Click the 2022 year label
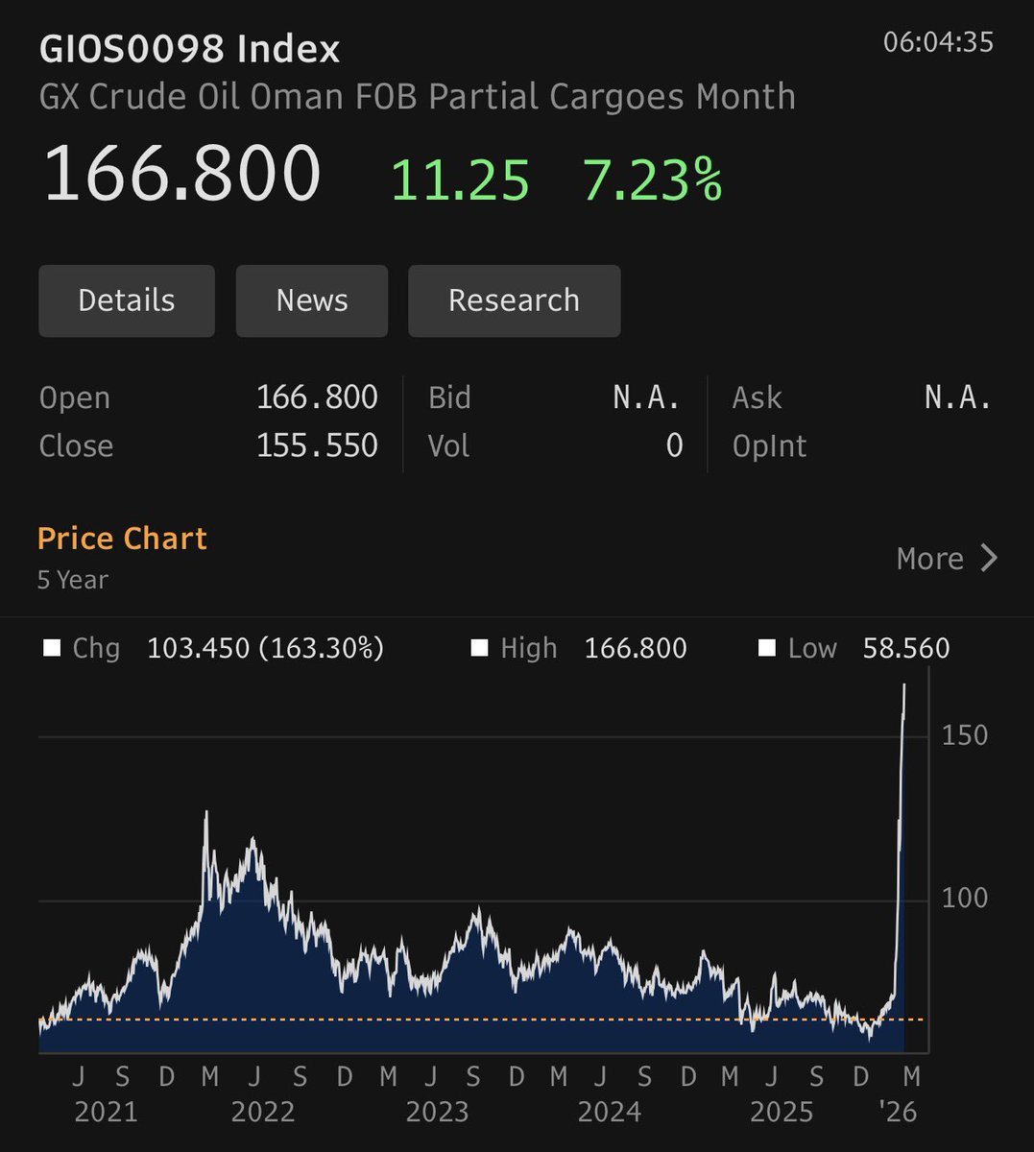Image resolution: width=1034 pixels, height=1152 pixels. [263, 1113]
